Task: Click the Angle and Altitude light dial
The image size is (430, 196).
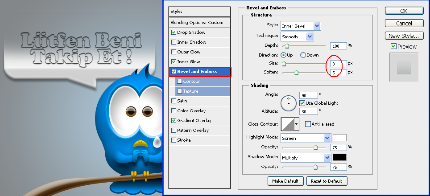Action: pos(289,103)
